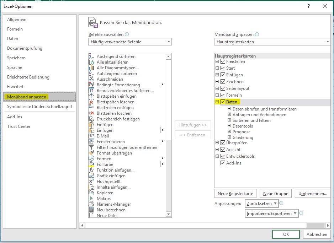Click info icon next to Zurücksetzen
The width and height of the screenshot is (334, 243).
pos(281,204)
